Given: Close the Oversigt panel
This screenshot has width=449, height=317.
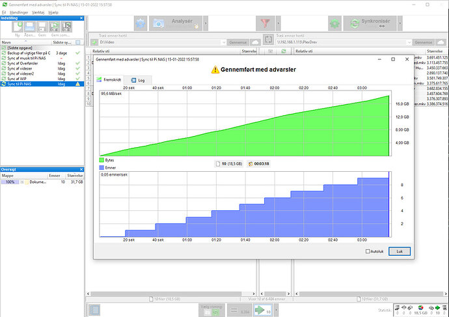Looking at the screenshot, I should tap(81, 169).
